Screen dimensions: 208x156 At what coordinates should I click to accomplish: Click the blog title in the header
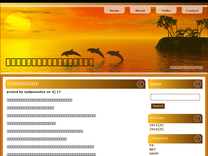tap(49, 62)
